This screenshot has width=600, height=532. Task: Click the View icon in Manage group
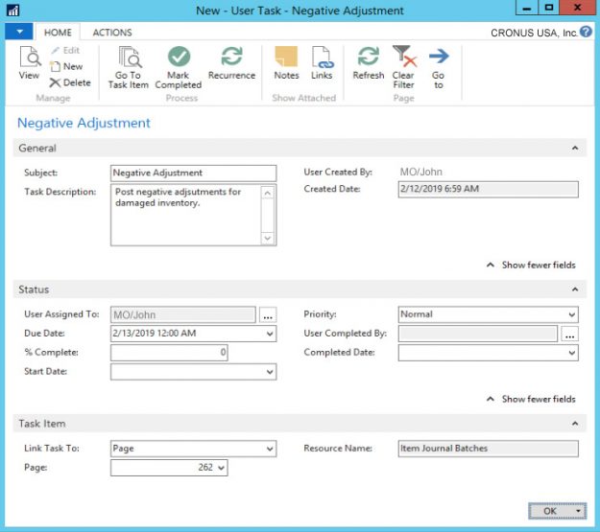[x=30, y=57]
